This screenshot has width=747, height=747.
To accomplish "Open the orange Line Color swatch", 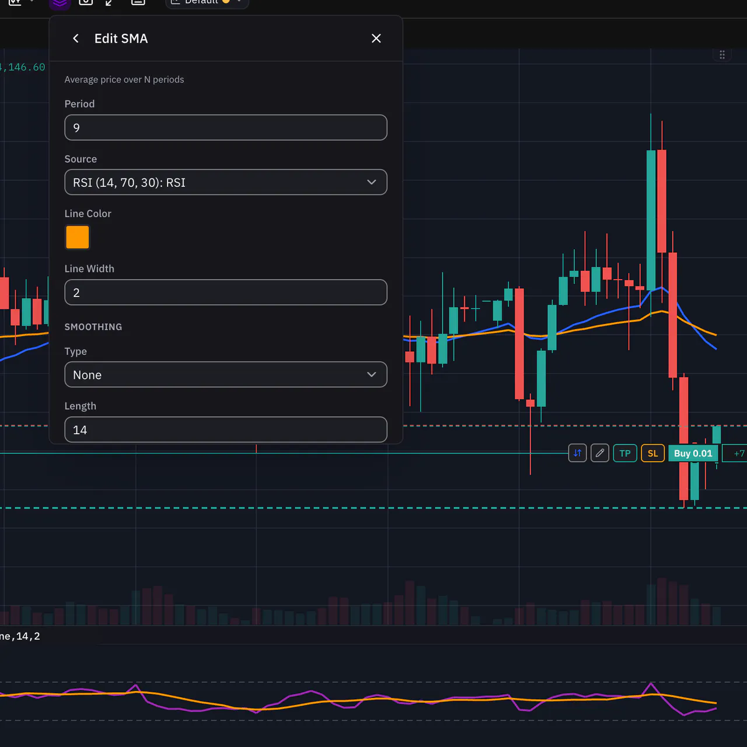I will click(x=78, y=238).
